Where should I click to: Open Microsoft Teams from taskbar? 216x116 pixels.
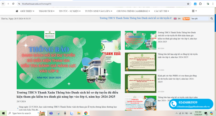(x=51, y=113)
